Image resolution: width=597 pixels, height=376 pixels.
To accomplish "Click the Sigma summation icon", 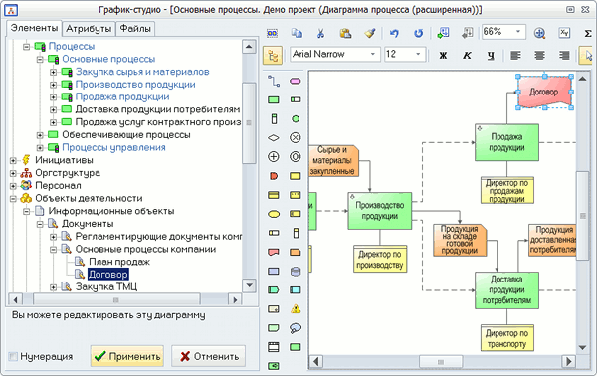I will [x=588, y=34].
